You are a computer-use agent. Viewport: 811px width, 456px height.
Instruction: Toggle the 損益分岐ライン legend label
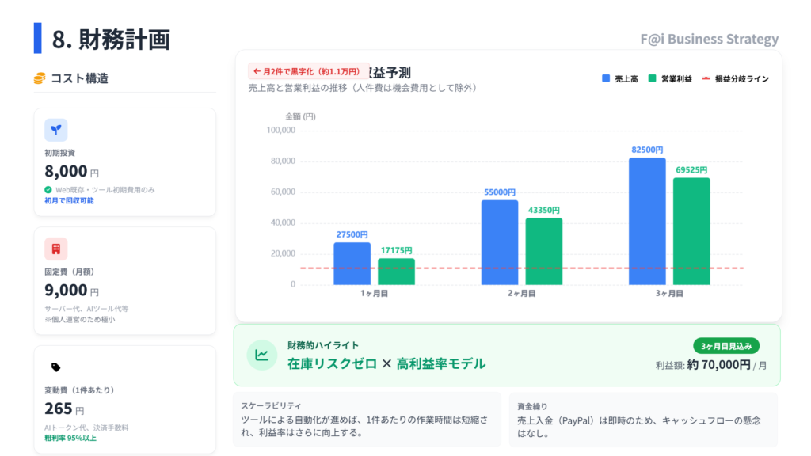pos(741,79)
